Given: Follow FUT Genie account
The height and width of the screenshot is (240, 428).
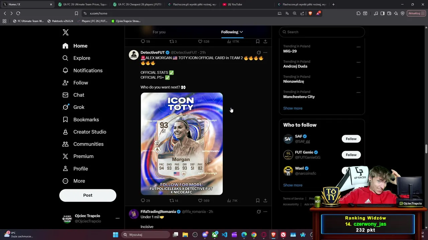Looking at the screenshot, I should pyautogui.click(x=351, y=155).
